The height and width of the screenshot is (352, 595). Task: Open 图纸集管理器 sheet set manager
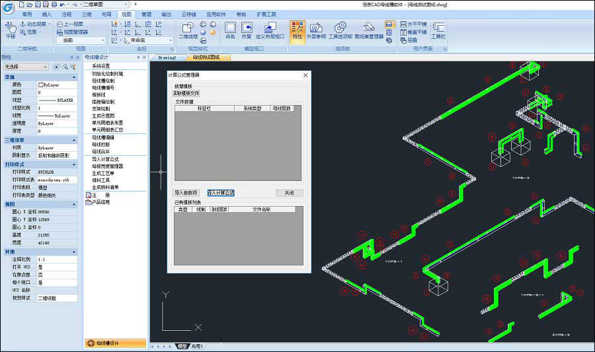click(369, 30)
